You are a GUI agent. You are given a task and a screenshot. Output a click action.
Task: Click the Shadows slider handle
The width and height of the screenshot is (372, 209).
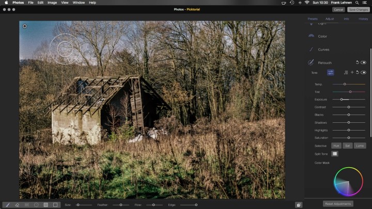[349, 122]
